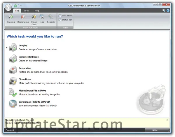Select the Clone Drive task title

(25, 79)
